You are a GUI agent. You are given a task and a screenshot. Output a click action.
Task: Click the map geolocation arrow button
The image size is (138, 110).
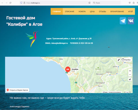pyautogui.click(x=130, y=79)
